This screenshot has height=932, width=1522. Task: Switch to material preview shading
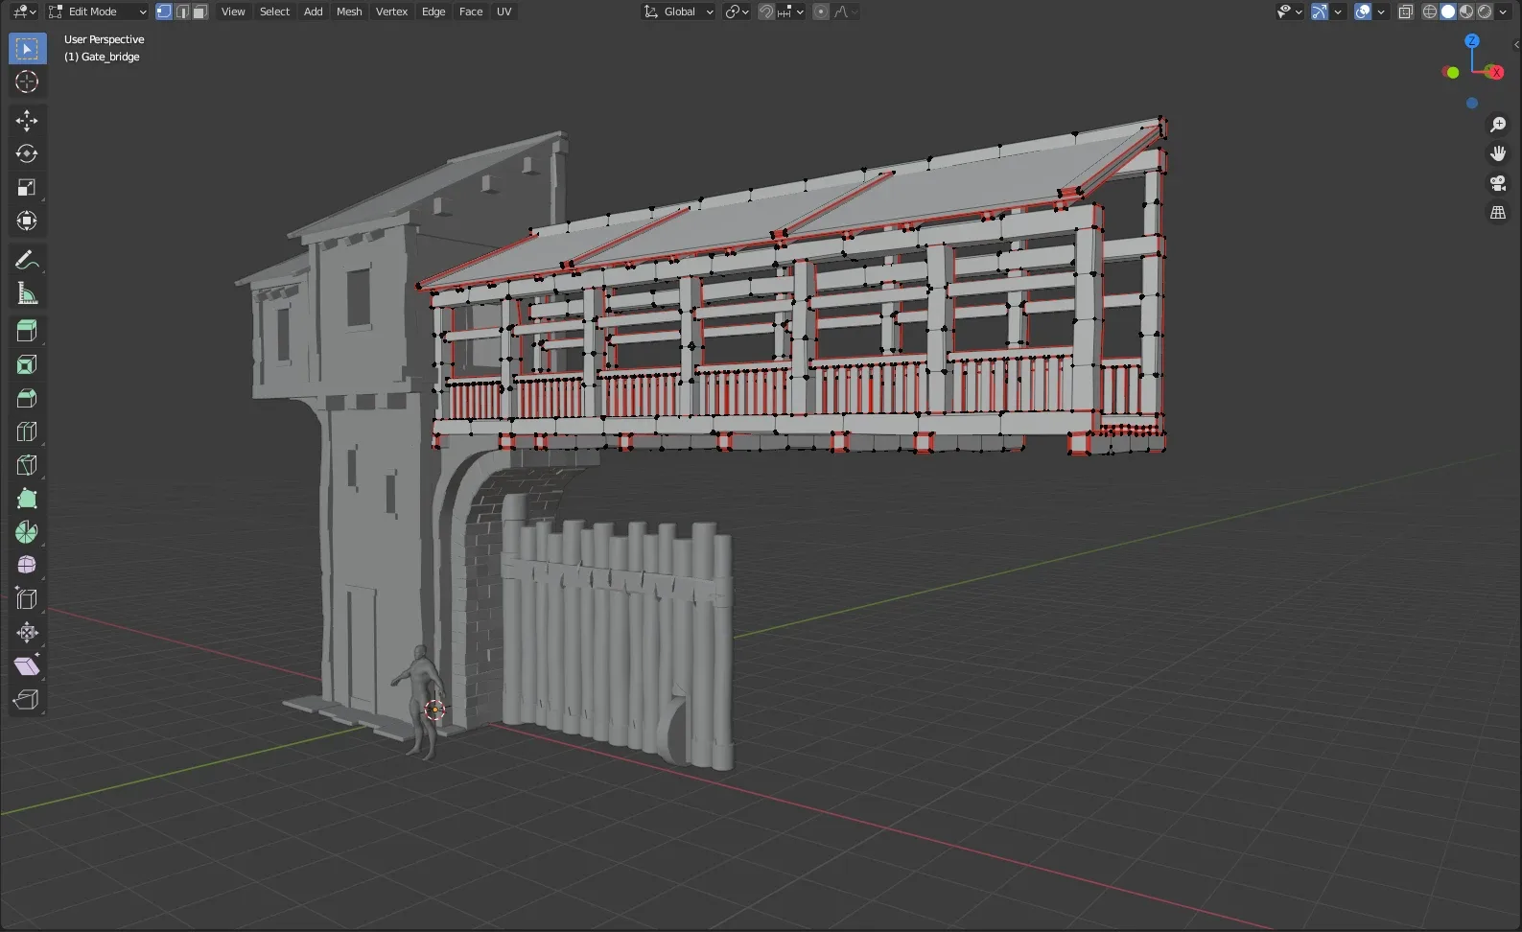(x=1466, y=12)
